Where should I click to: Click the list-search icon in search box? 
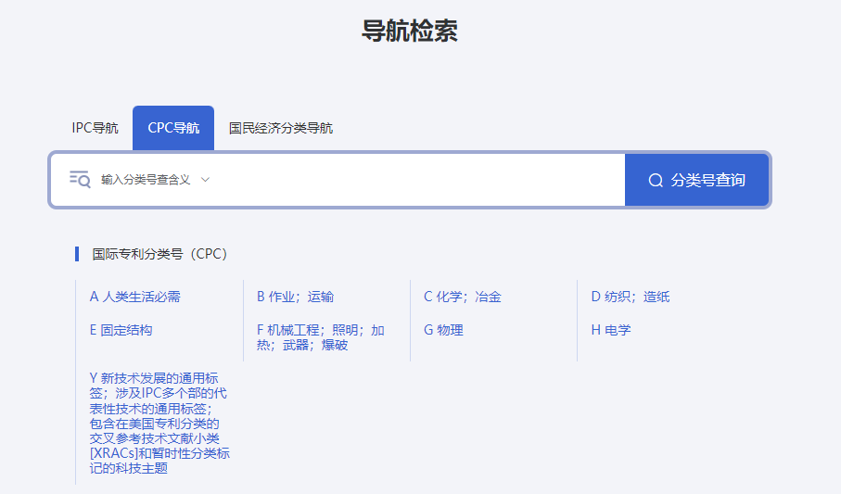[x=80, y=179]
